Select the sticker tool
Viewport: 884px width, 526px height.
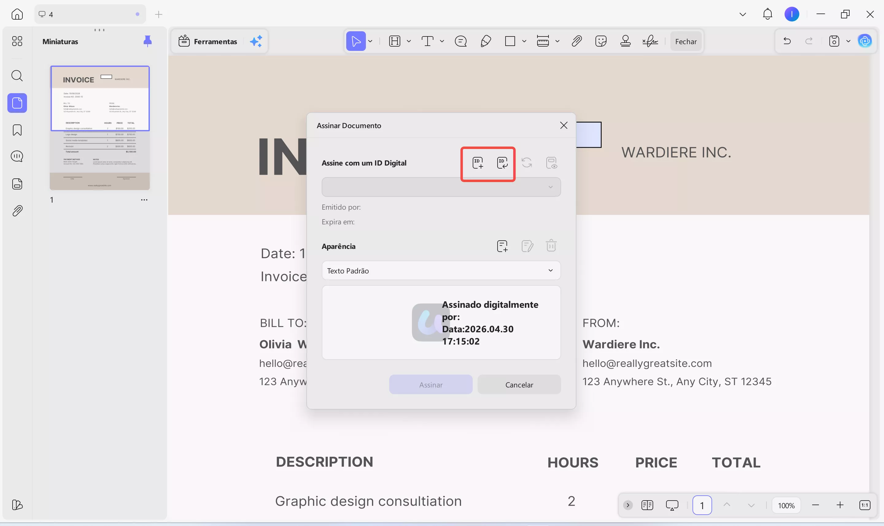(601, 41)
